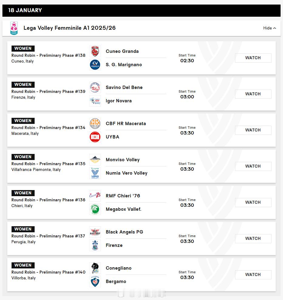Viewport: 283px width, 300px height.
Task: Click the Lega Volley Femminile league logo
Action: pyautogui.click(x=14, y=28)
